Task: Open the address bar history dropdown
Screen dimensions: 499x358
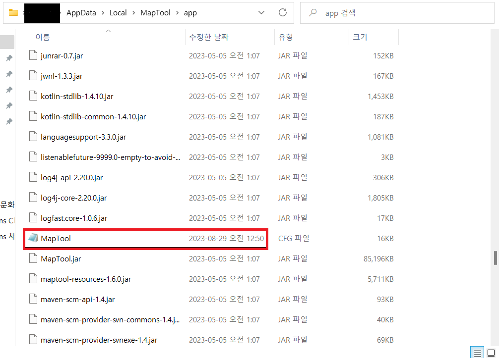Action: click(260, 13)
